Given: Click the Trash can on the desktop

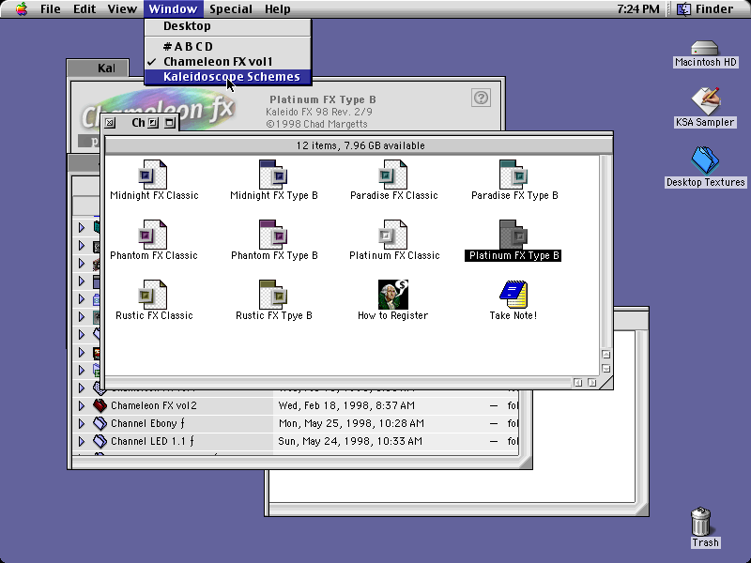Looking at the screenshot, I should tap(700, 522).
